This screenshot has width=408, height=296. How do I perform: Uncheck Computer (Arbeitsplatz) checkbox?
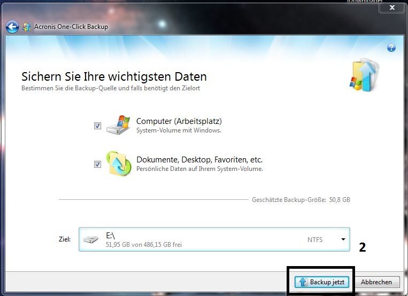point(97,126)
